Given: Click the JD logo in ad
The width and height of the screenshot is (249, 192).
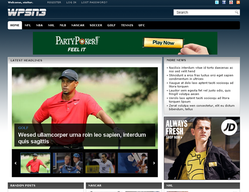Looking at the screenshot, I should 229,127.
